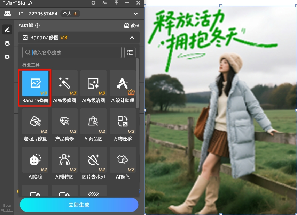
Task: Open the 产品精修 tool
Action: tap(64, 122)
